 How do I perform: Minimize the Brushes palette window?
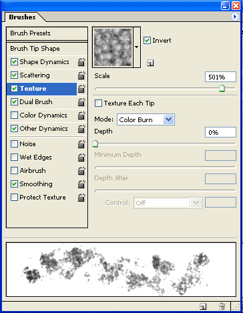tap(225, 5)
